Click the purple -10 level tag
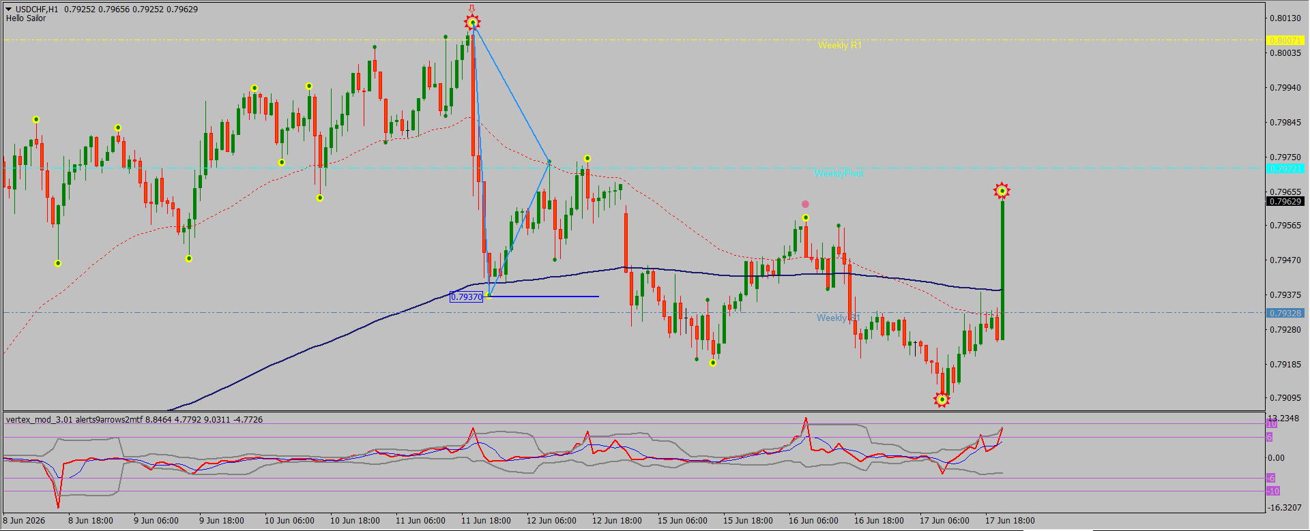This screenshot has width=1310, height=531. [x=1273, y=491]
